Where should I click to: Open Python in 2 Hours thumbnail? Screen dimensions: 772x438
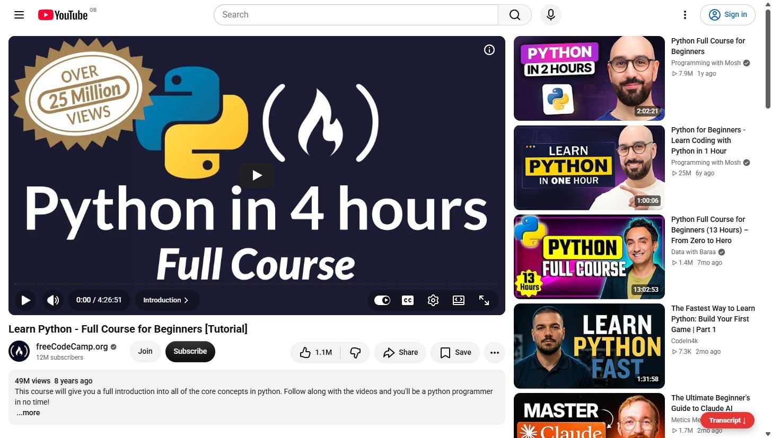point(589,78)
